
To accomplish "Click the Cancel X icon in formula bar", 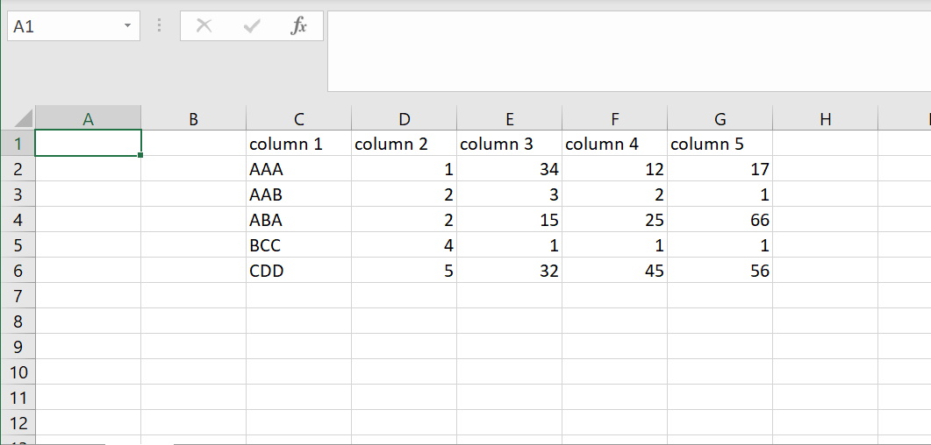I will (x=204, y=26).
